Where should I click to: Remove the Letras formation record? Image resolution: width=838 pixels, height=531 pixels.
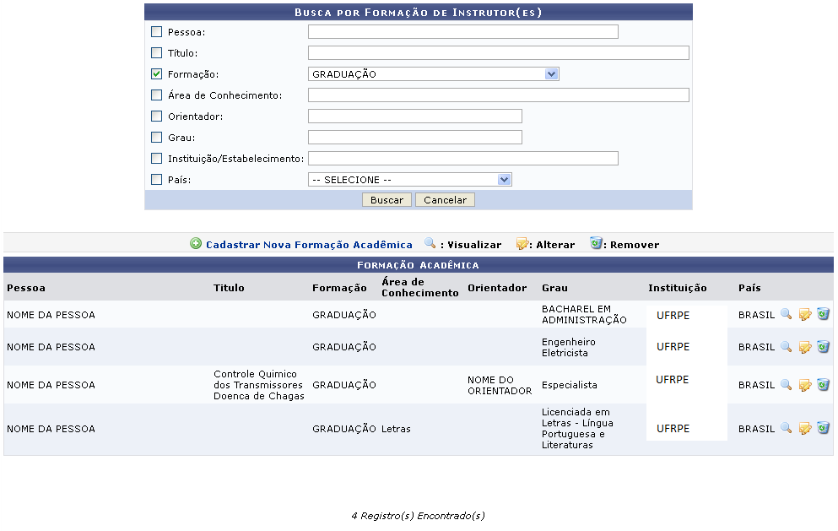coord(823,429)
